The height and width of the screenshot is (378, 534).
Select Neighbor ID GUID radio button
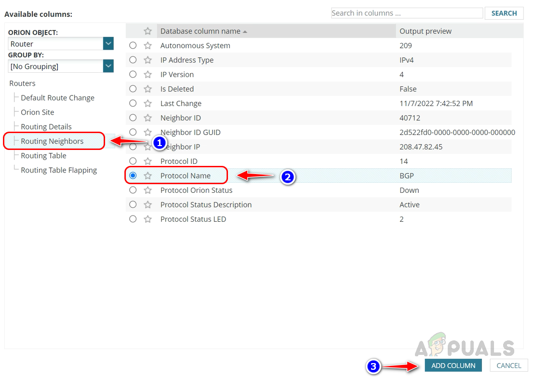[133, 132]
